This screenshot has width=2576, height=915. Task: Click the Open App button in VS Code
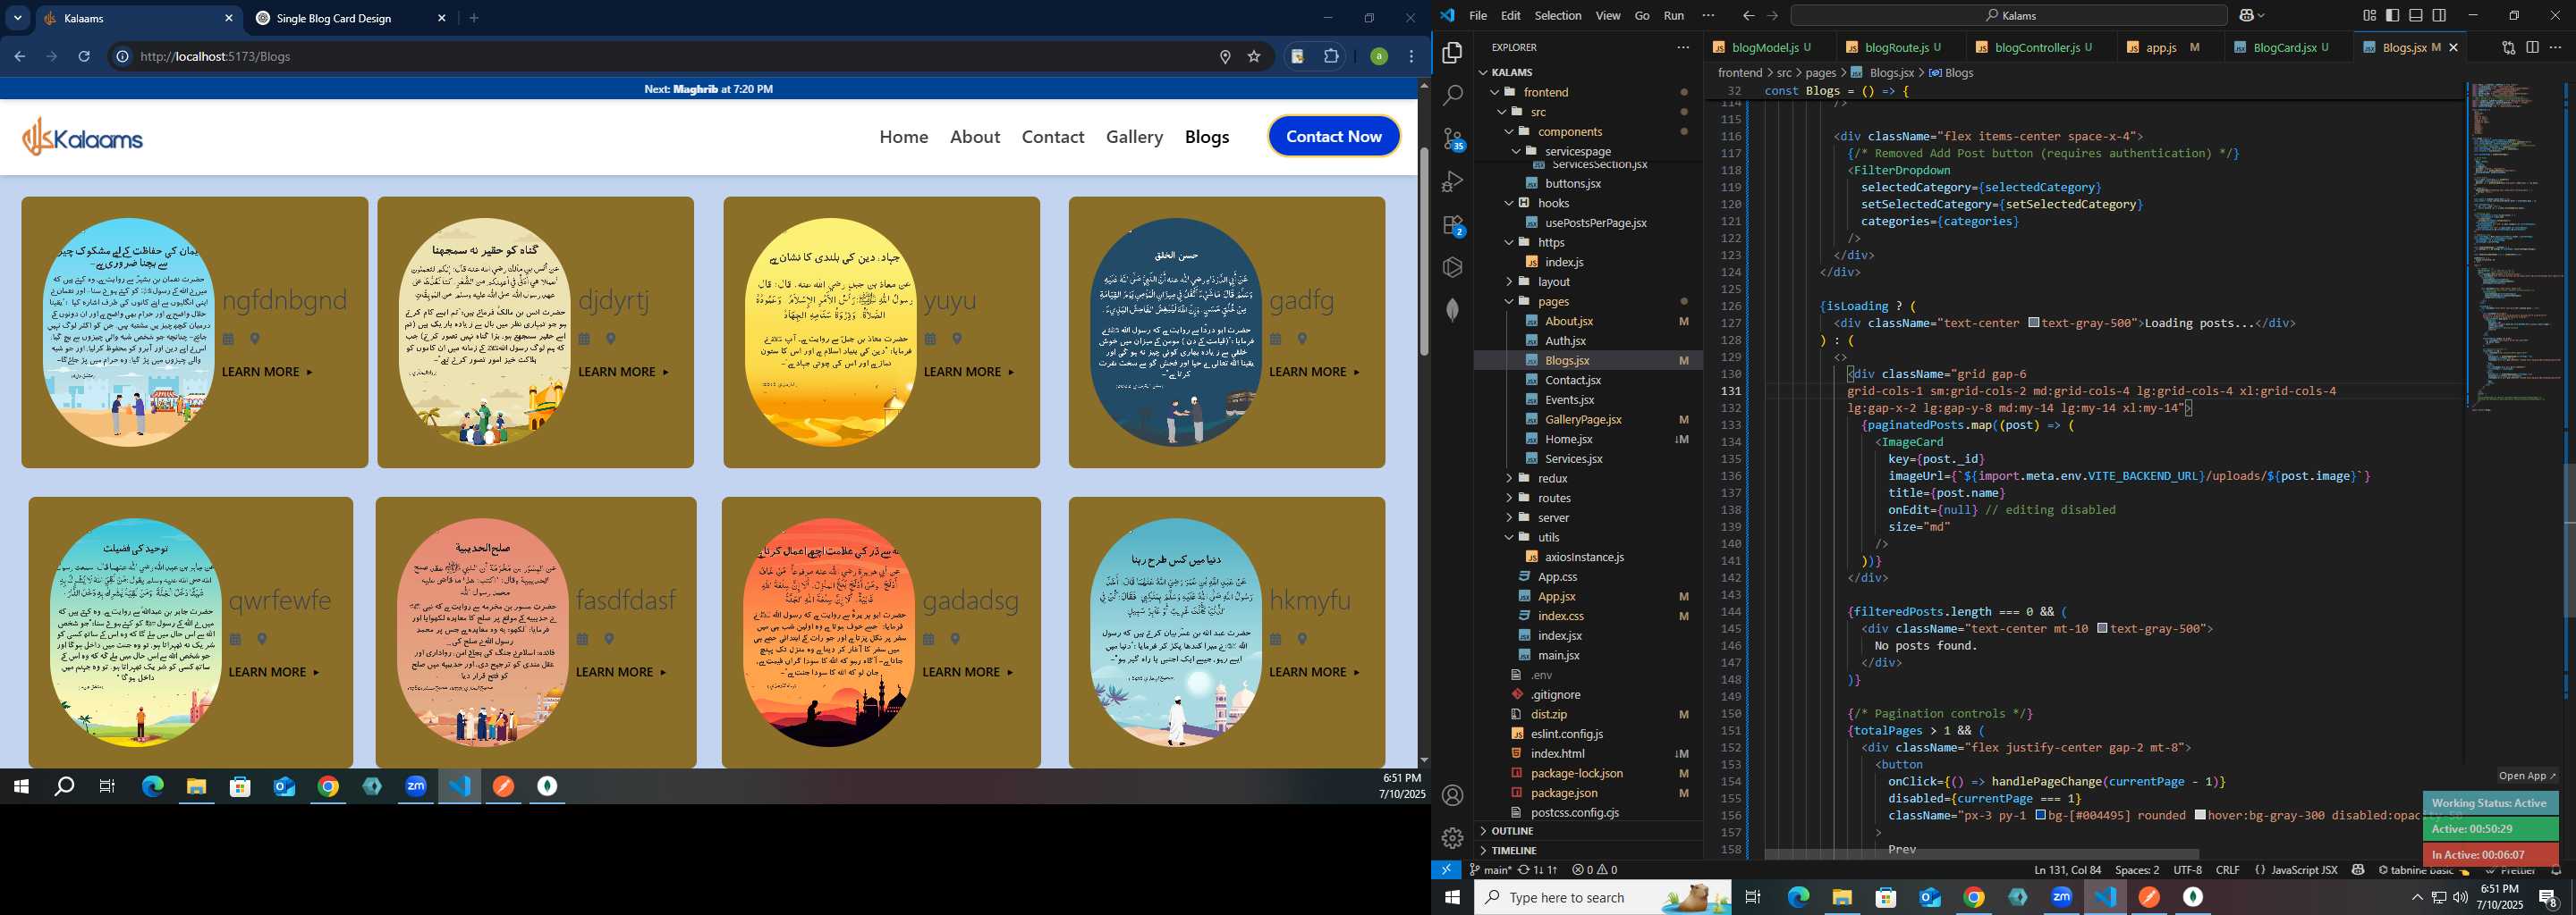coord(2526,776)
